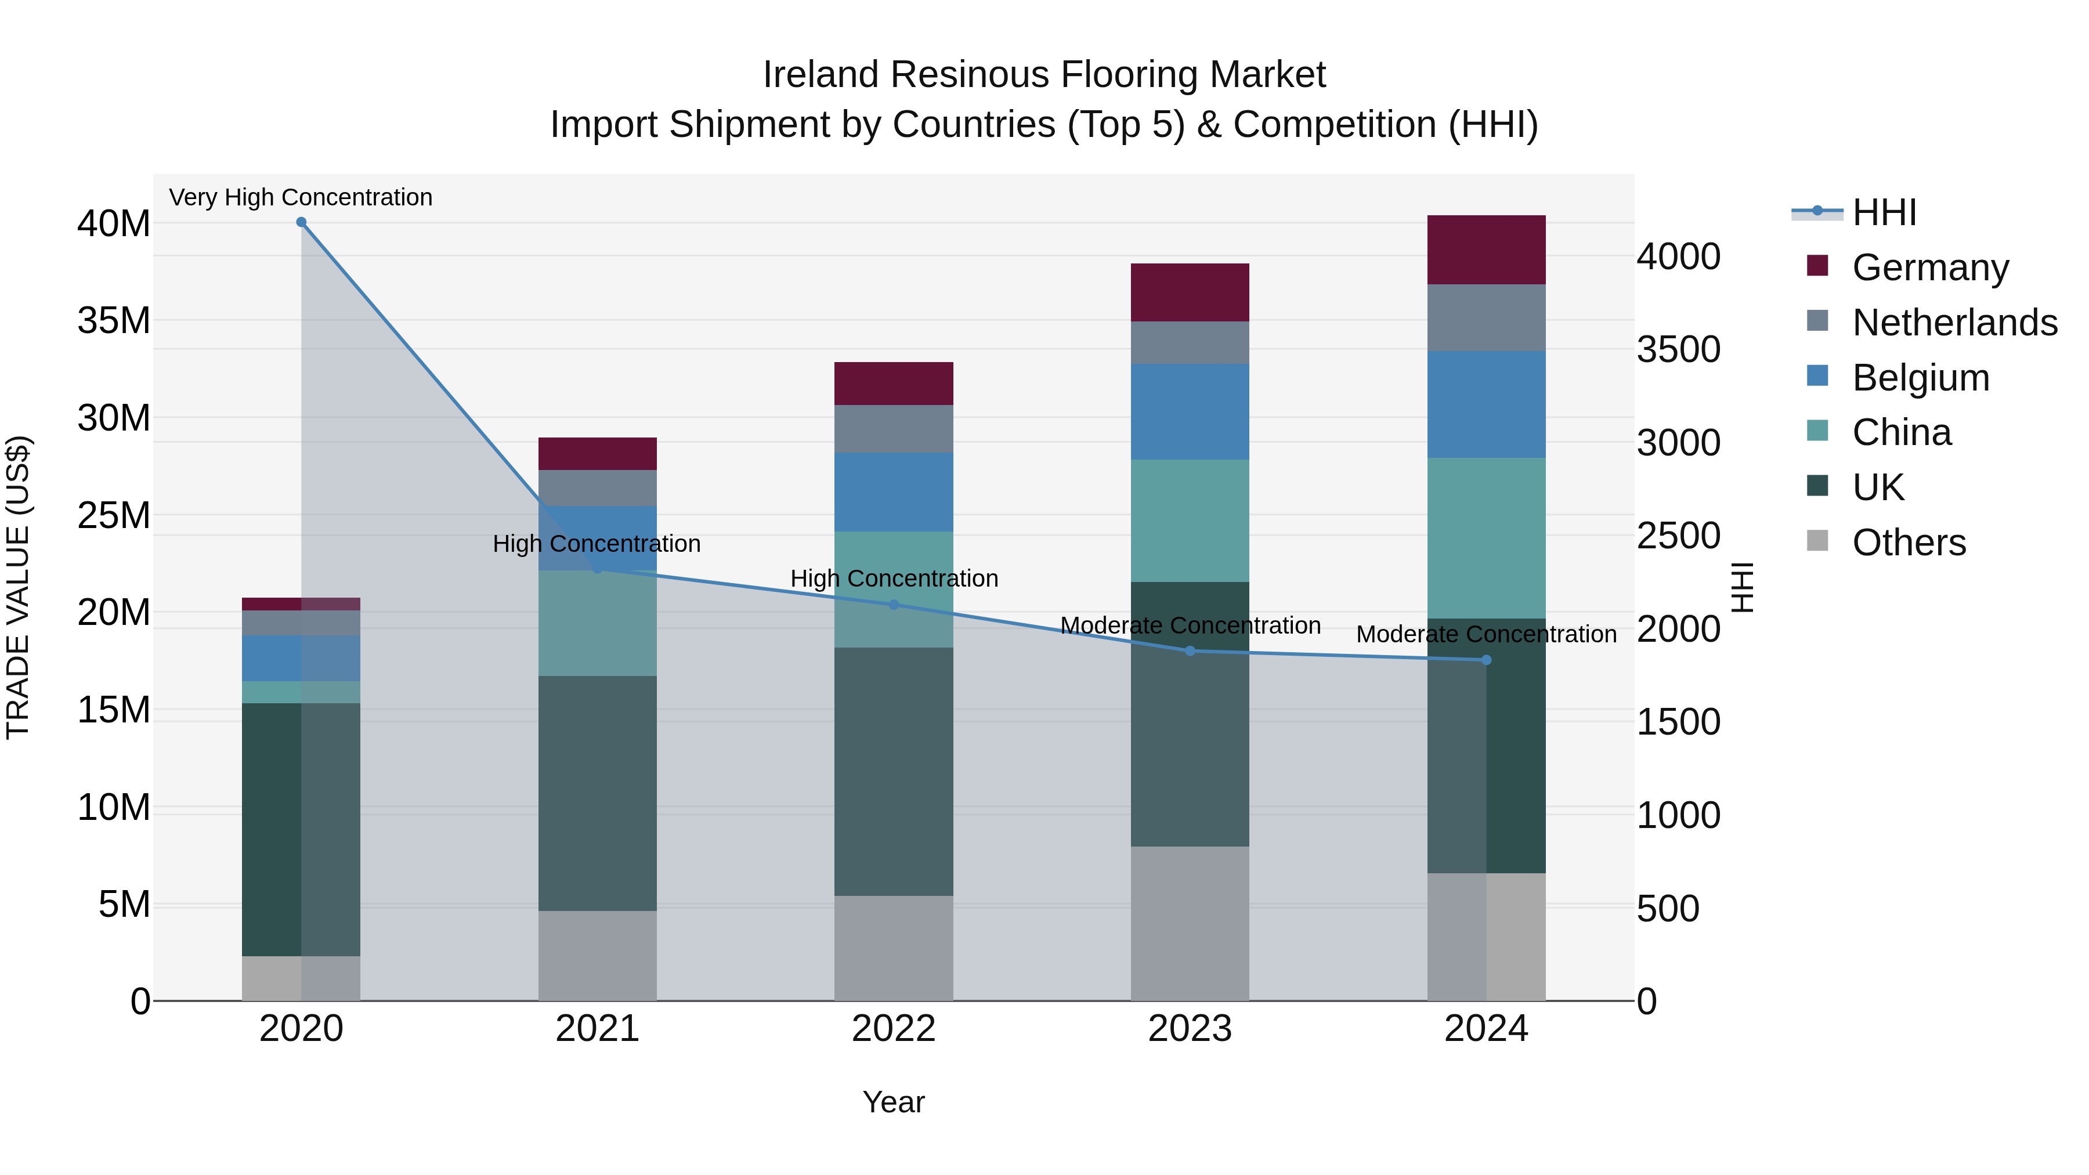Click the 2020 Belgium bar segment

pos(301,659)
